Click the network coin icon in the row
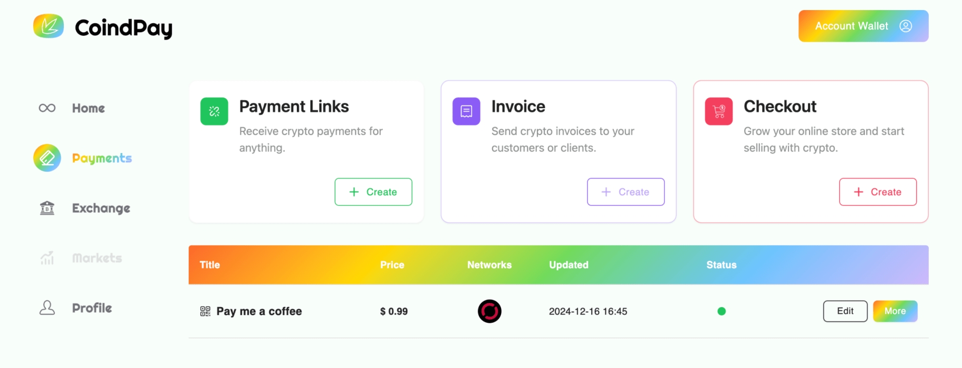Screen dimensions: 962x368 click(489, 311)
